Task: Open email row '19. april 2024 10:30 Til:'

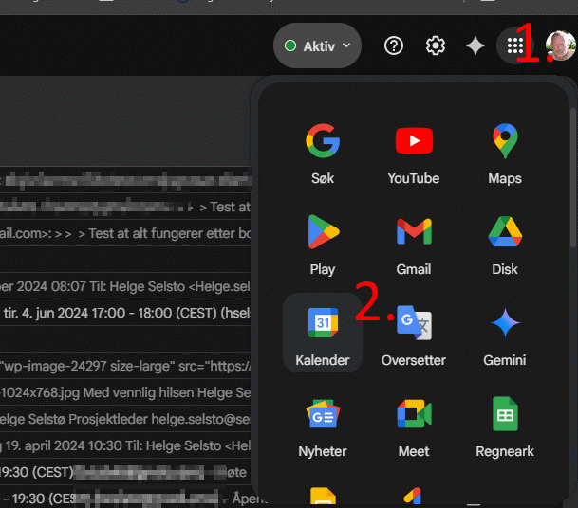Action: pos(125,445)
